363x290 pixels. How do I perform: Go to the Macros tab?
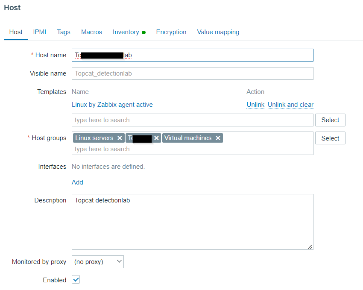click(91, 32)
